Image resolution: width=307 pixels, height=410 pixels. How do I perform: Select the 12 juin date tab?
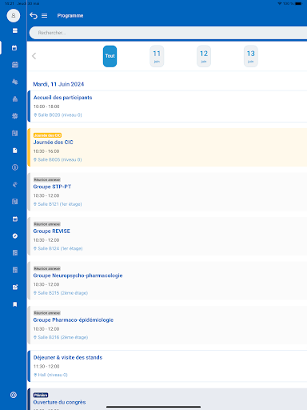(x=204, y=56)
